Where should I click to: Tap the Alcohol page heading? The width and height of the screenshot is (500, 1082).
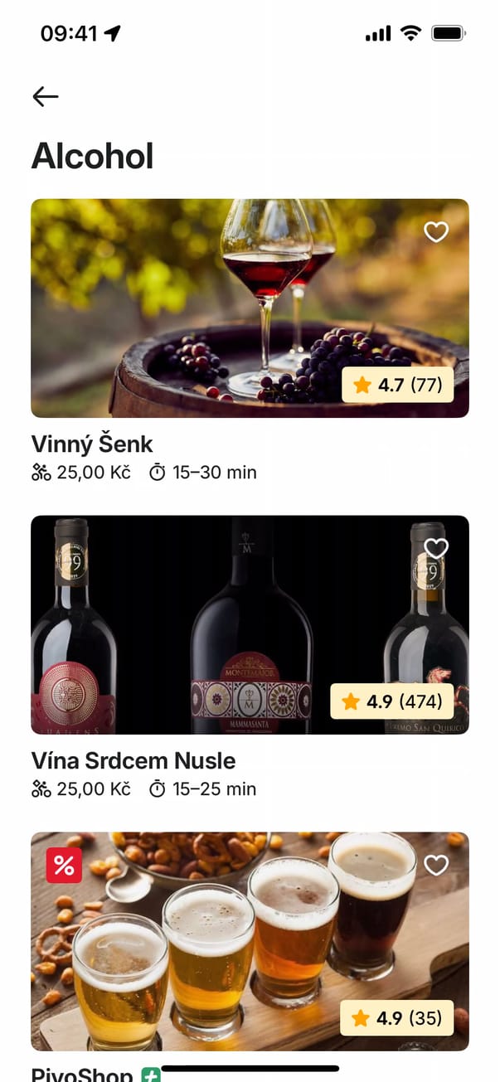(x=93, y=156)
